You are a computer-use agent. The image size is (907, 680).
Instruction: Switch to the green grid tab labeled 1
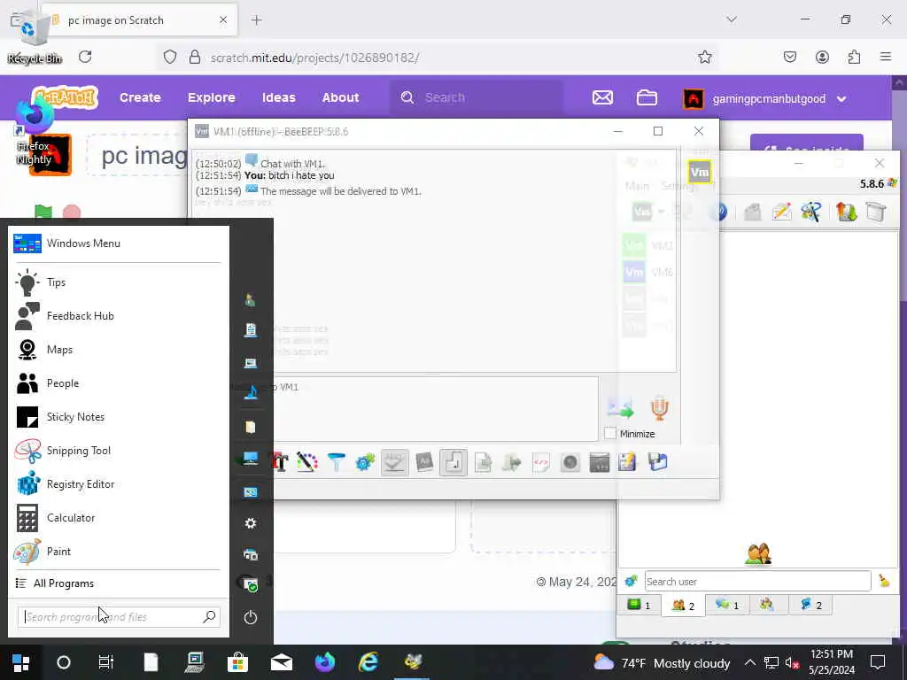coord(639,605)
